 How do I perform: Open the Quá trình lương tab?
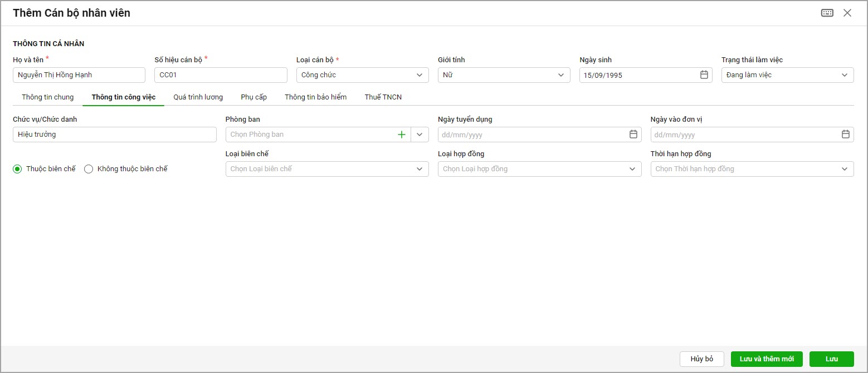tap(198, 97)
